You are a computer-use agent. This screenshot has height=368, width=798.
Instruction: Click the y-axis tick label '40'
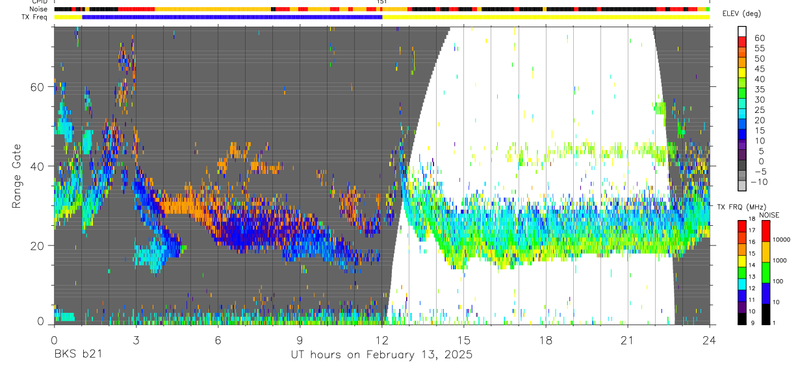coord(38,166)
